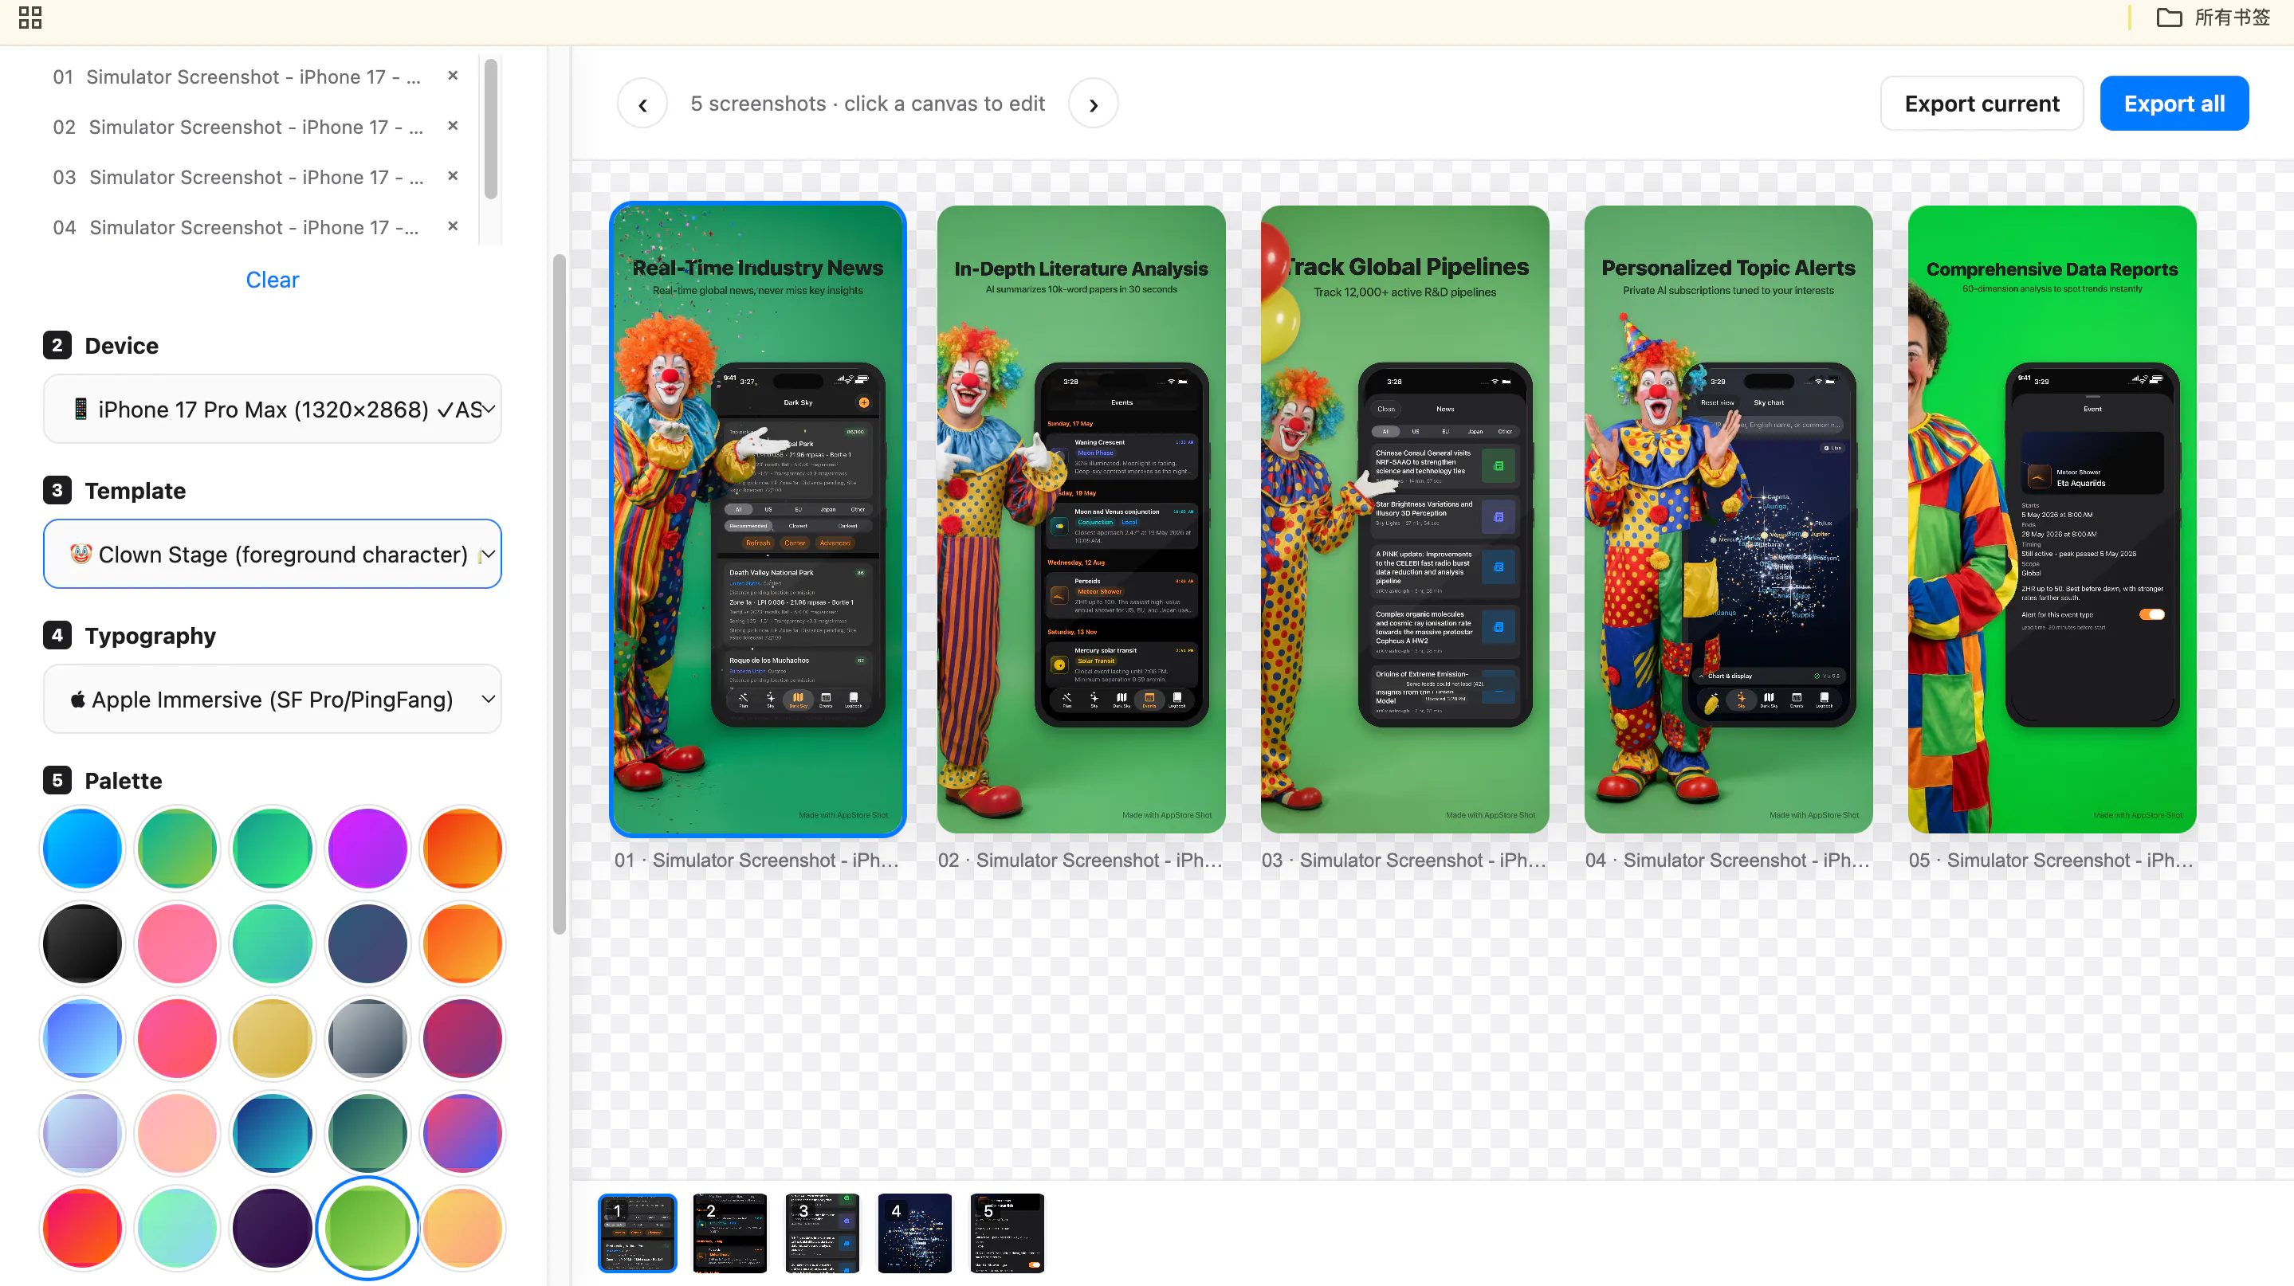Pick the bright blue palette swatch
Image resolution: width=2294 pixels, height=1286 pixels.
click(82, 849)
